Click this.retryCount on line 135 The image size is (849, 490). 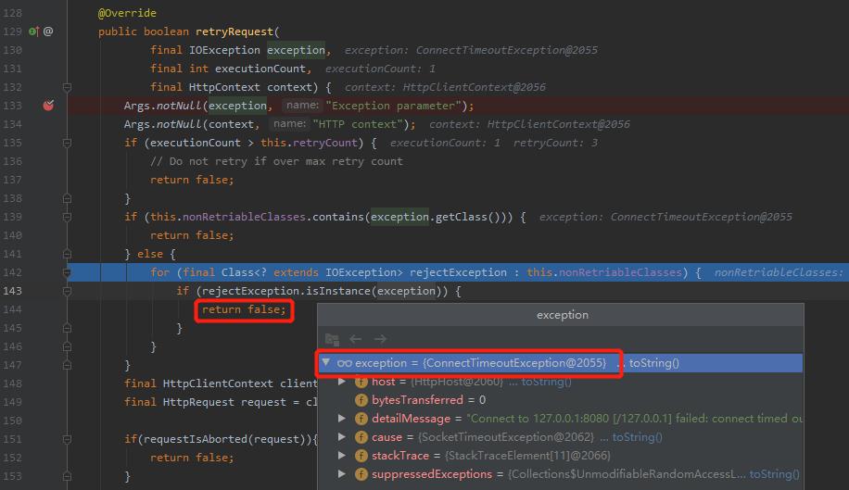[x=310, y=143]
